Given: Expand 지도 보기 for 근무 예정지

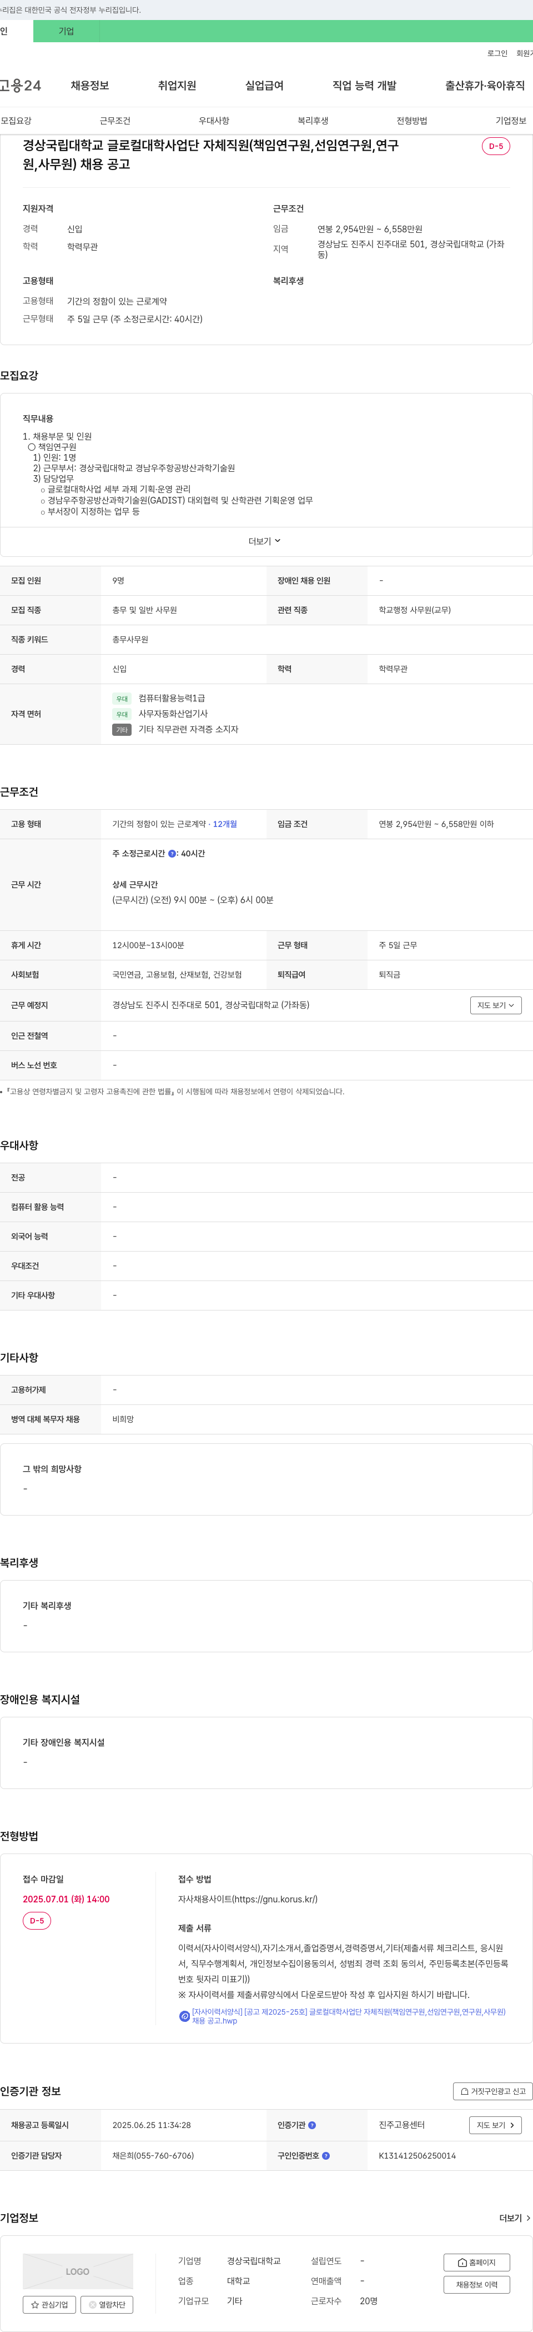Looking at the screenshot, I should click(x=496, y=1005).
